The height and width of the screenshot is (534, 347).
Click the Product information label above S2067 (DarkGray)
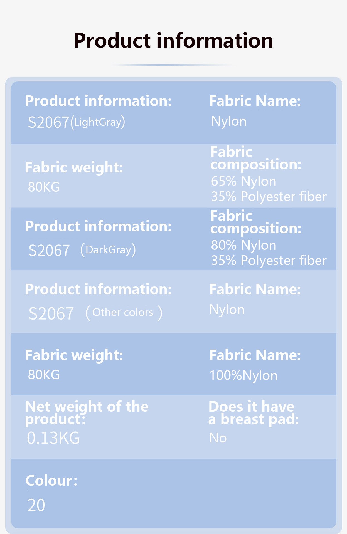[98, 226]
